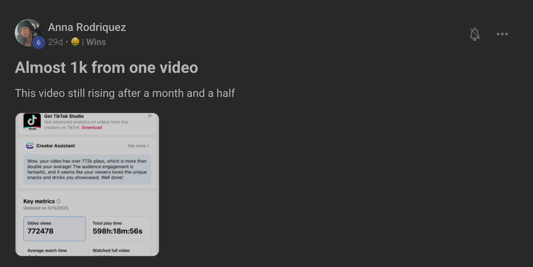533x267 pixels.
Task: Click the 29d post timestamp
Action: pyautogui.click(x=55, y=42)
